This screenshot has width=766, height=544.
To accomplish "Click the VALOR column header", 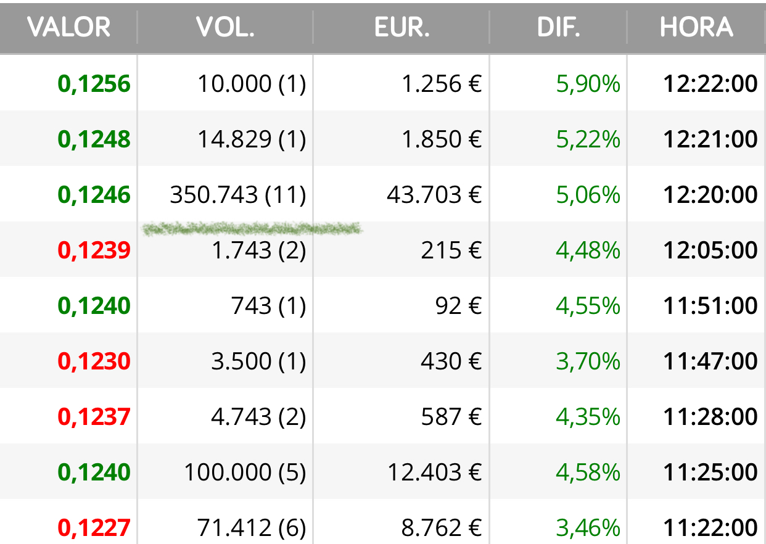I will pyautogui.click(x=69, y=27).
